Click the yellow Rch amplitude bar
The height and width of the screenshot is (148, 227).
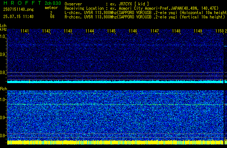point(115,142)
